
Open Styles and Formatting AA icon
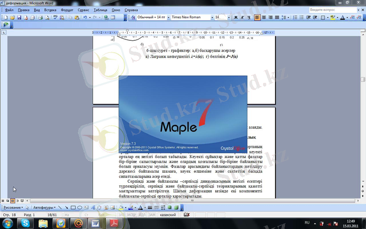(133, 17)
